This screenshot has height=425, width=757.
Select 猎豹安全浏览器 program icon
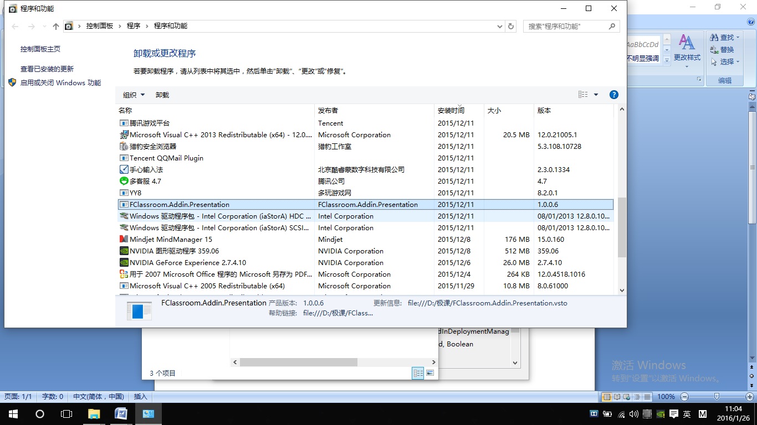click(x=124, y=147)
